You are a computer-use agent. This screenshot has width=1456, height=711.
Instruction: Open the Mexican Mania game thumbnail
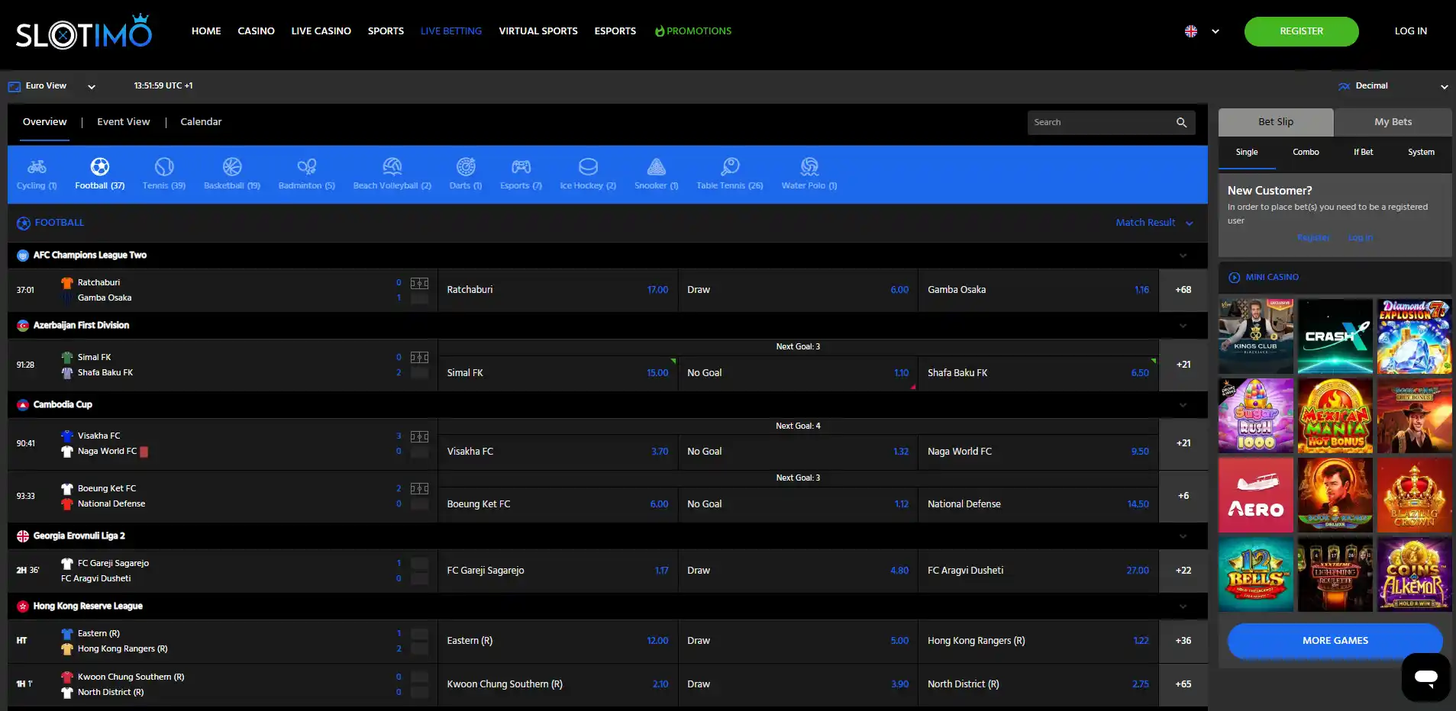point(1335,416)
